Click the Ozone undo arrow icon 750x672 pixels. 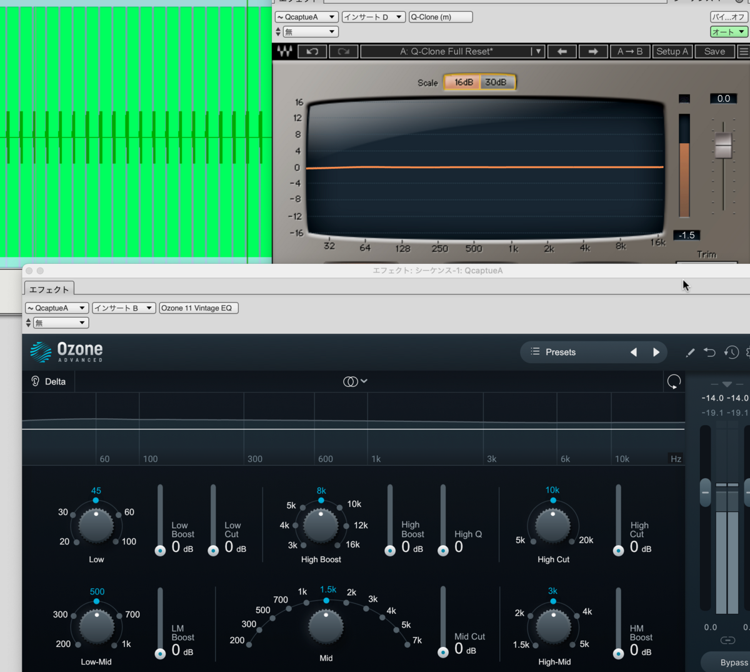710,352
